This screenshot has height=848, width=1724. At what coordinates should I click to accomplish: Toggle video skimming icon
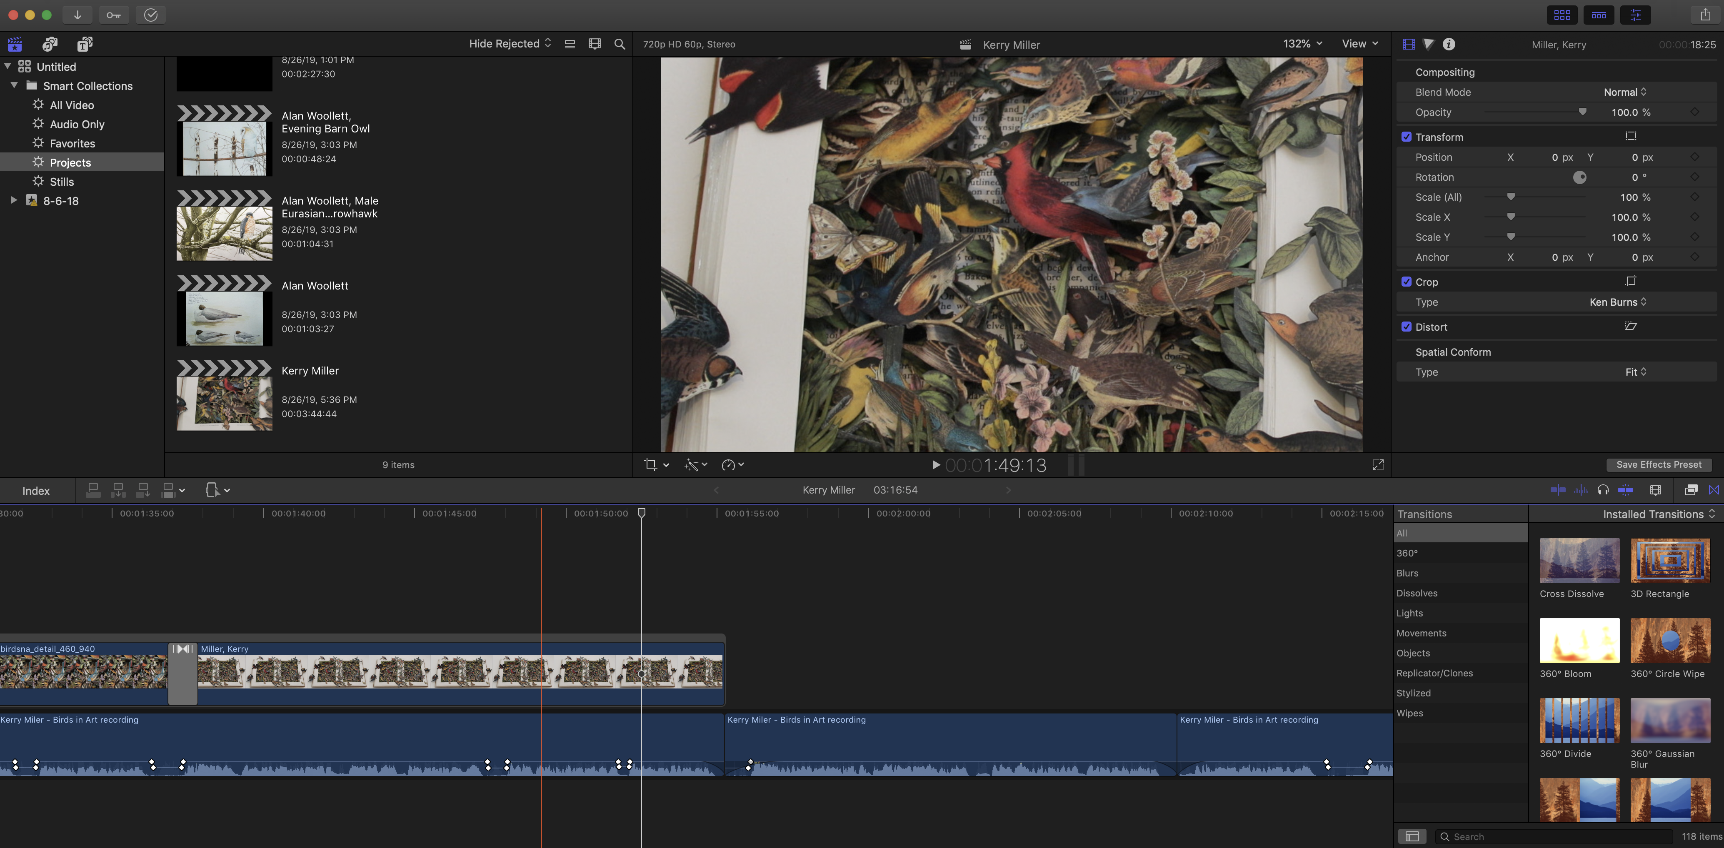click(1557, 490)
